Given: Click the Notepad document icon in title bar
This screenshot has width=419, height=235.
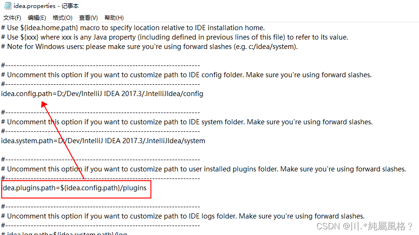Looking at the screenshot, I should (x=8, y=6).
